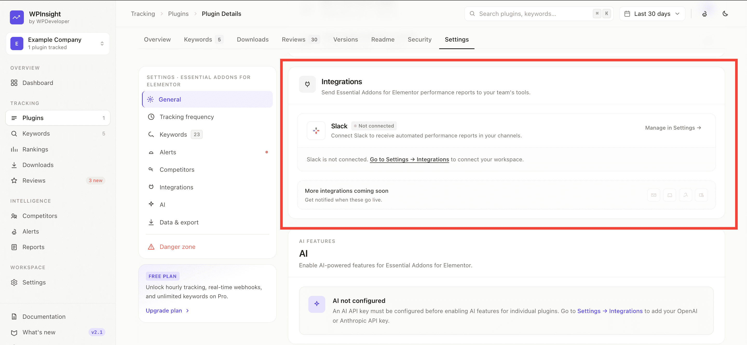Click the Reports document icon
Viewport: 747px width, 345px height.
pyautogui.click(x=14, y=247)
